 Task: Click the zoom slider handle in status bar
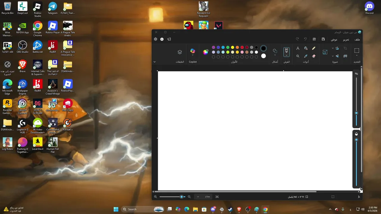(182, 197)
